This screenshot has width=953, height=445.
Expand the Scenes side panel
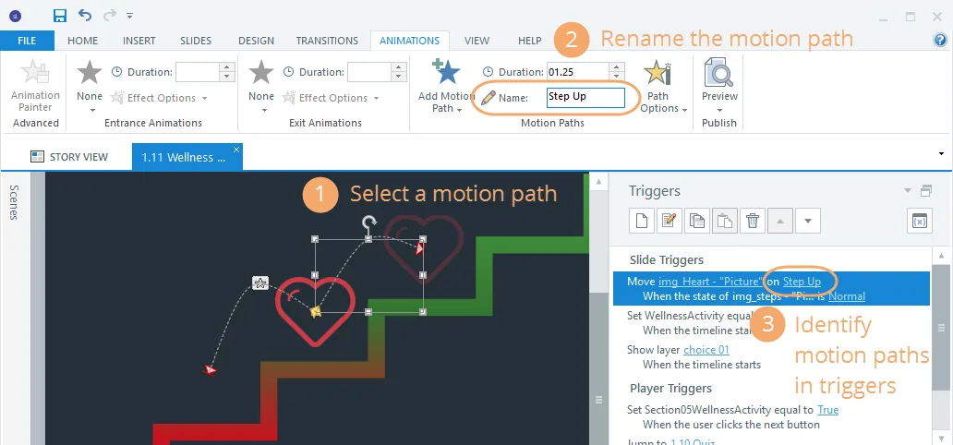pos(13,202)
